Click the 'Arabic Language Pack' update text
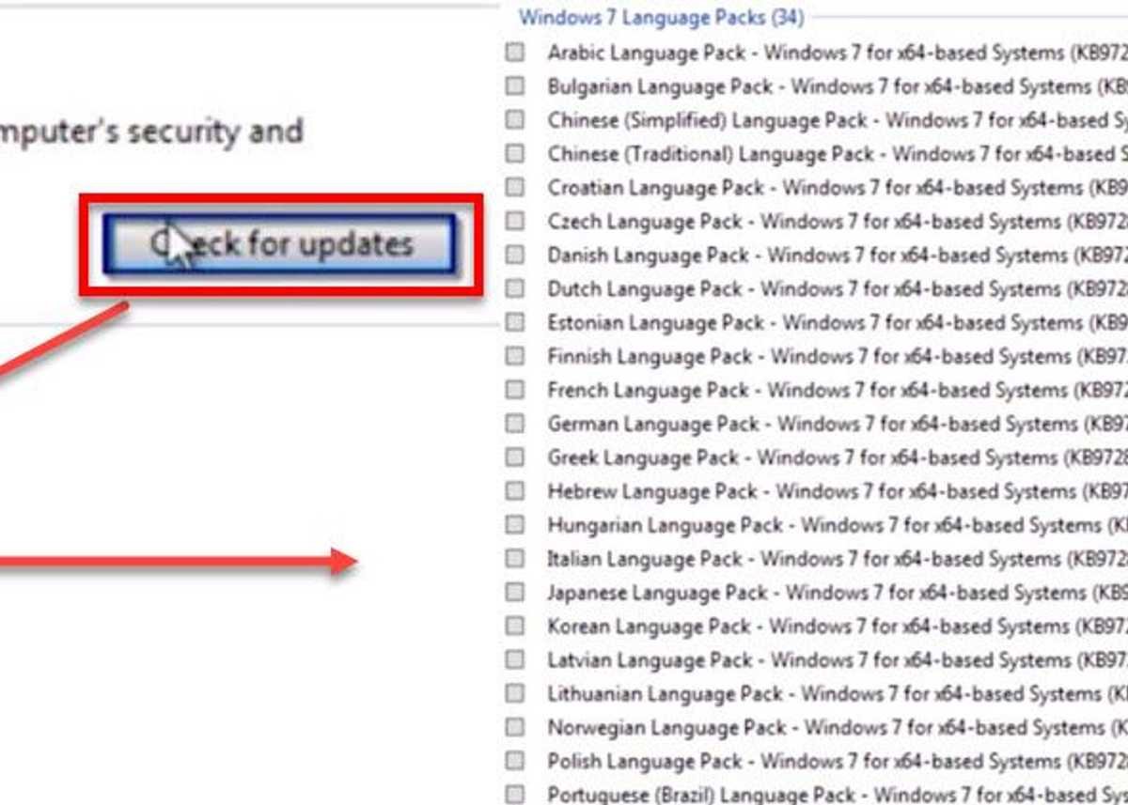Image resolution: width=1128 pixels, height=805 pixels. coord(838,53)
